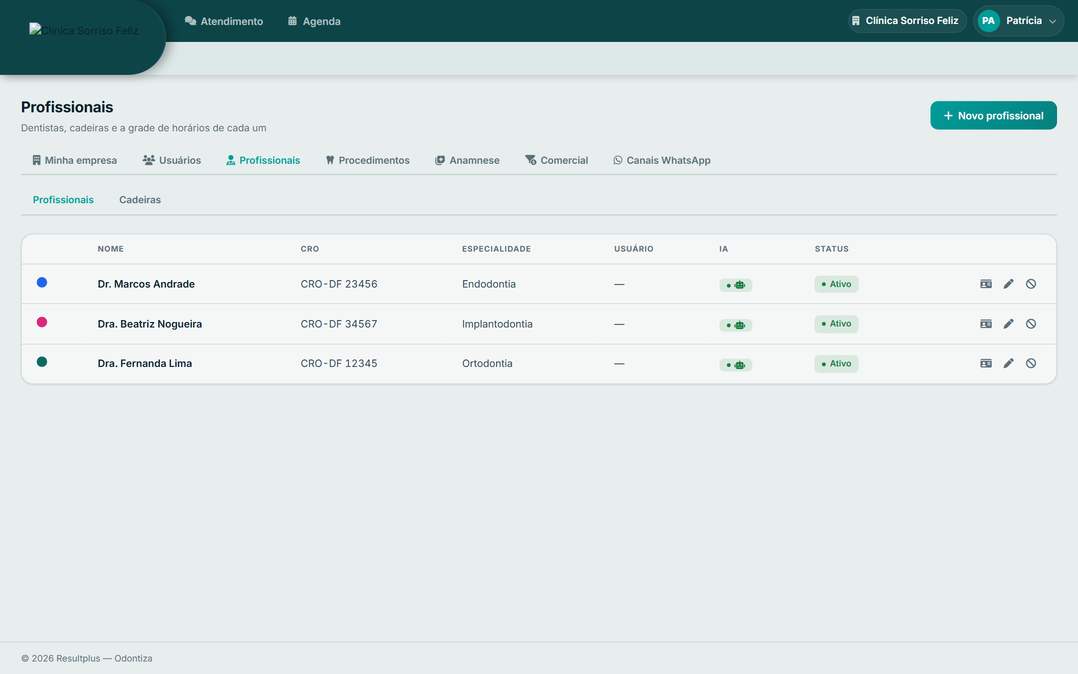The image size is (1078, 674).
Task: Click the Clínica Sorriso Feliz clinic selector
Action: pyautogui.click(x=907, y=21)
